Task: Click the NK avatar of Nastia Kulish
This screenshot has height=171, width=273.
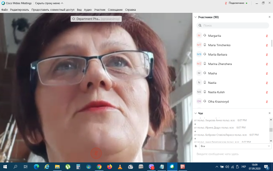Action: pos(199,92)
